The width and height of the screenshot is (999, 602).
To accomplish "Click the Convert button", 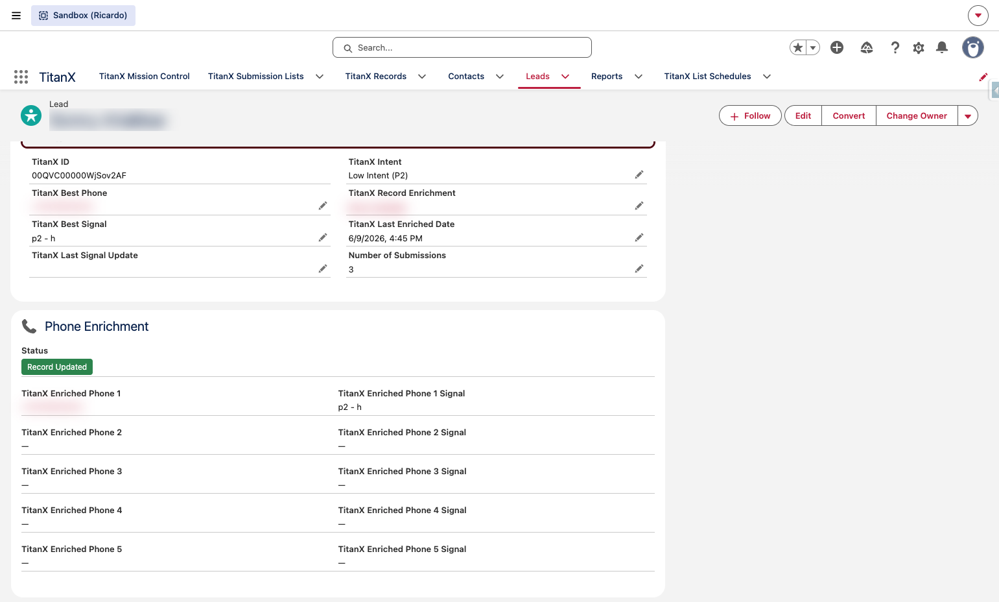I will click(849, 115).
